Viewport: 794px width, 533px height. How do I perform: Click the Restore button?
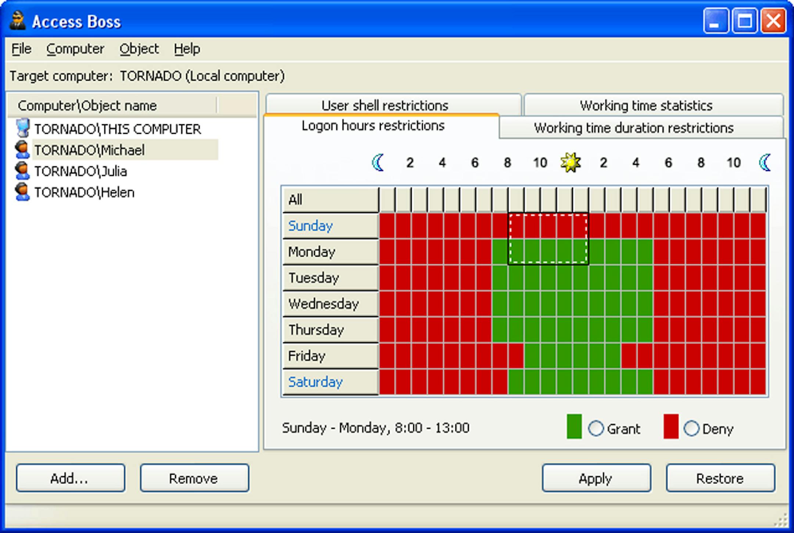point(720,478)
